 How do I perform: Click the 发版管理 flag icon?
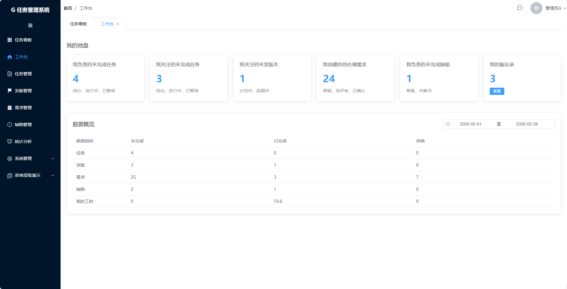(x=10, y=91)
